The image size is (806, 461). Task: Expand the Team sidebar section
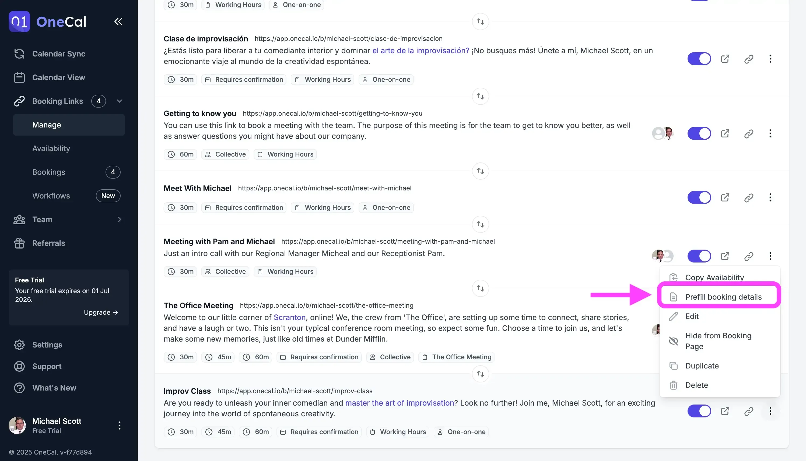pyautogui.click(x=119, y=219)
